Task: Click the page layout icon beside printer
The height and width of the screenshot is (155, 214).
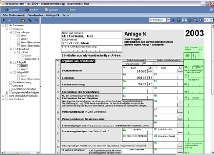Action: pos(184,20)
